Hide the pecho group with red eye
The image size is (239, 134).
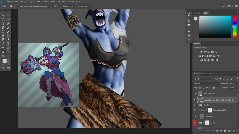click(x=194, y=123)
